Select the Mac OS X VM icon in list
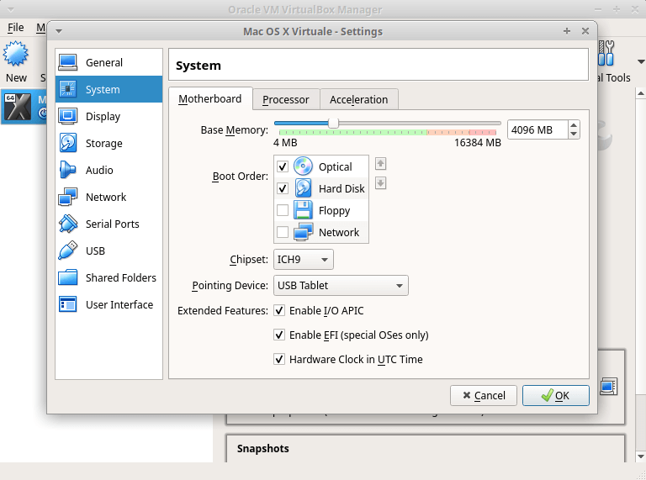This screenshot has height=480, width=646. click(18, 107)
